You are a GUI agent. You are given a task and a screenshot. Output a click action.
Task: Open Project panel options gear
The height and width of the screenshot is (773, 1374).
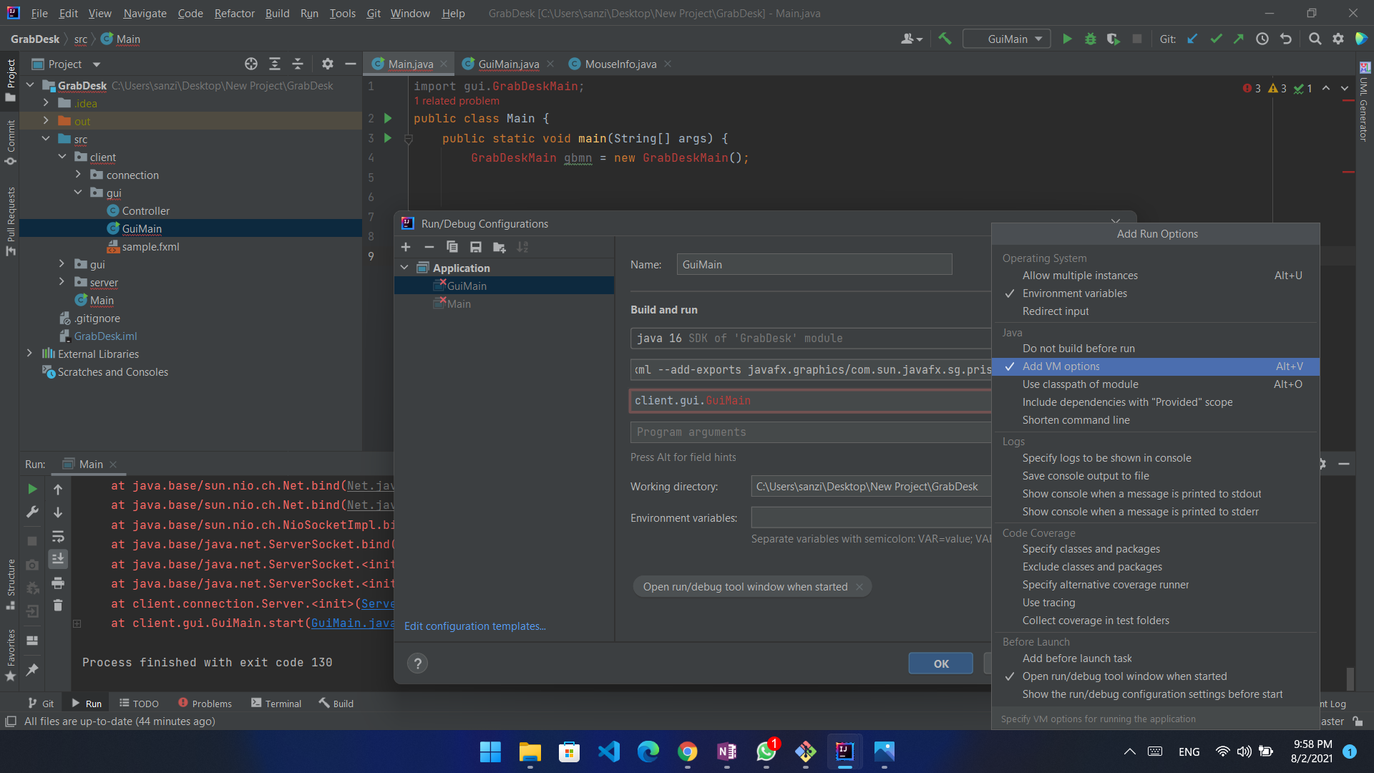[328, 64]
